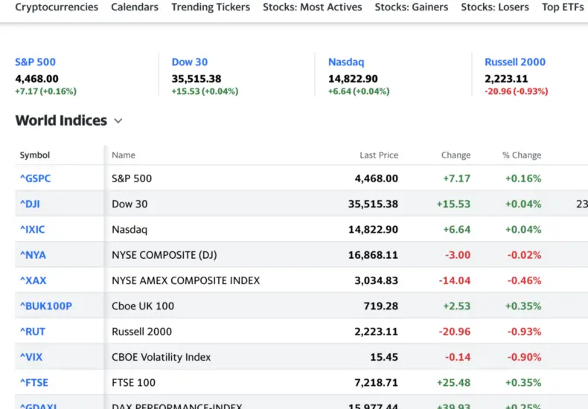This screenshot has height=409, width=588.
Task: Select the Russell 2000 name in table row
Action: (x=141, y=332)
